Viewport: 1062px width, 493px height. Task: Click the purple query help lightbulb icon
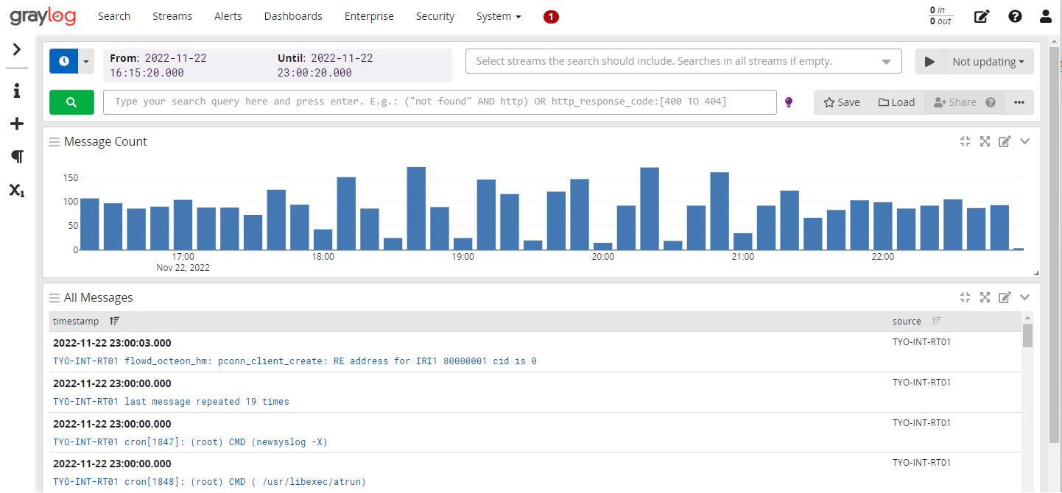point(789,102)
